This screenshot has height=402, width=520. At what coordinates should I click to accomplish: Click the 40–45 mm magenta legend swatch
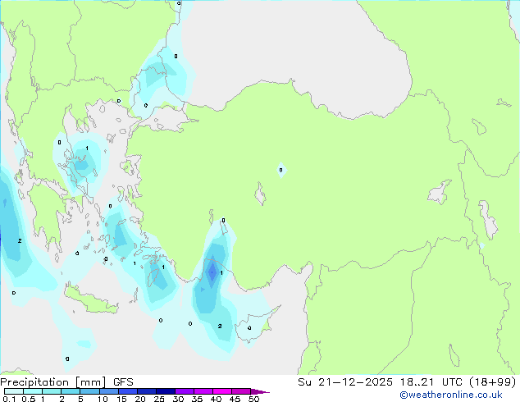point(222,391)
